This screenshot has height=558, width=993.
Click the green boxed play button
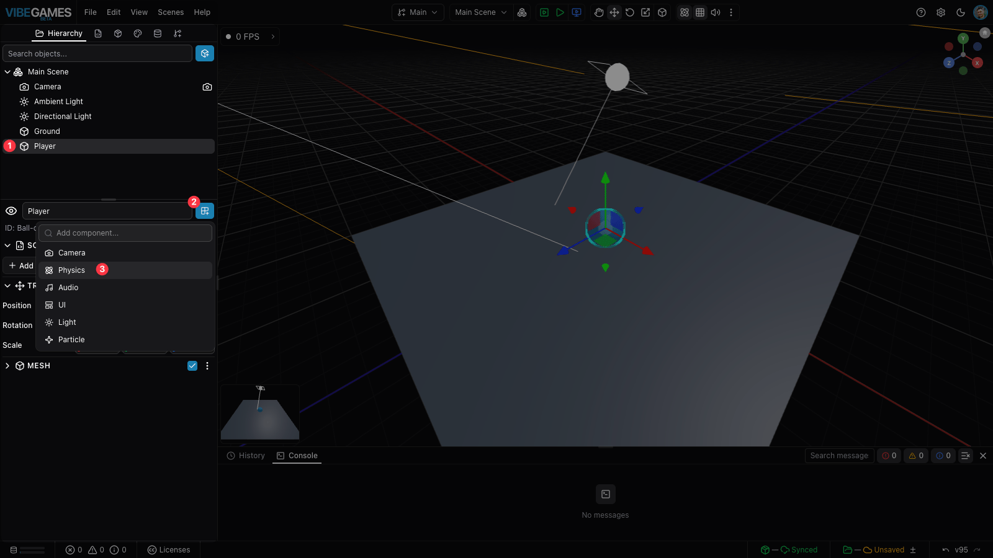click(x=544, y=12)
